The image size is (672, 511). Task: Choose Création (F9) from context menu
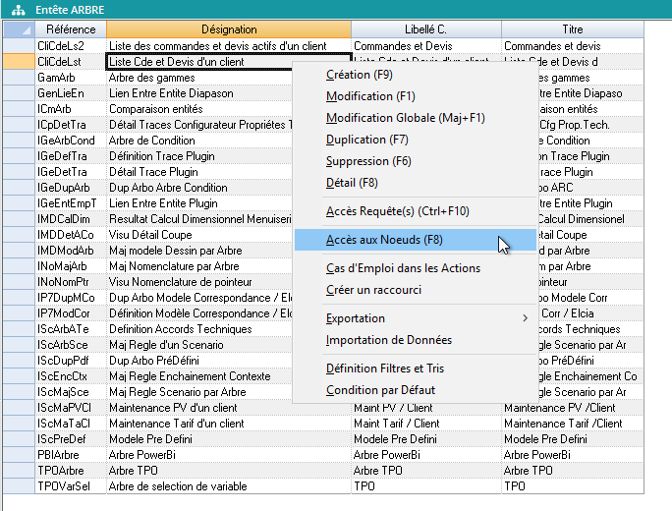coord(360,75)
